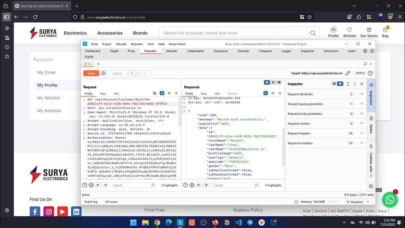The image size is (405, 228).
Task: Collapse all Inspector sections icon
Action: click(355, 84)
